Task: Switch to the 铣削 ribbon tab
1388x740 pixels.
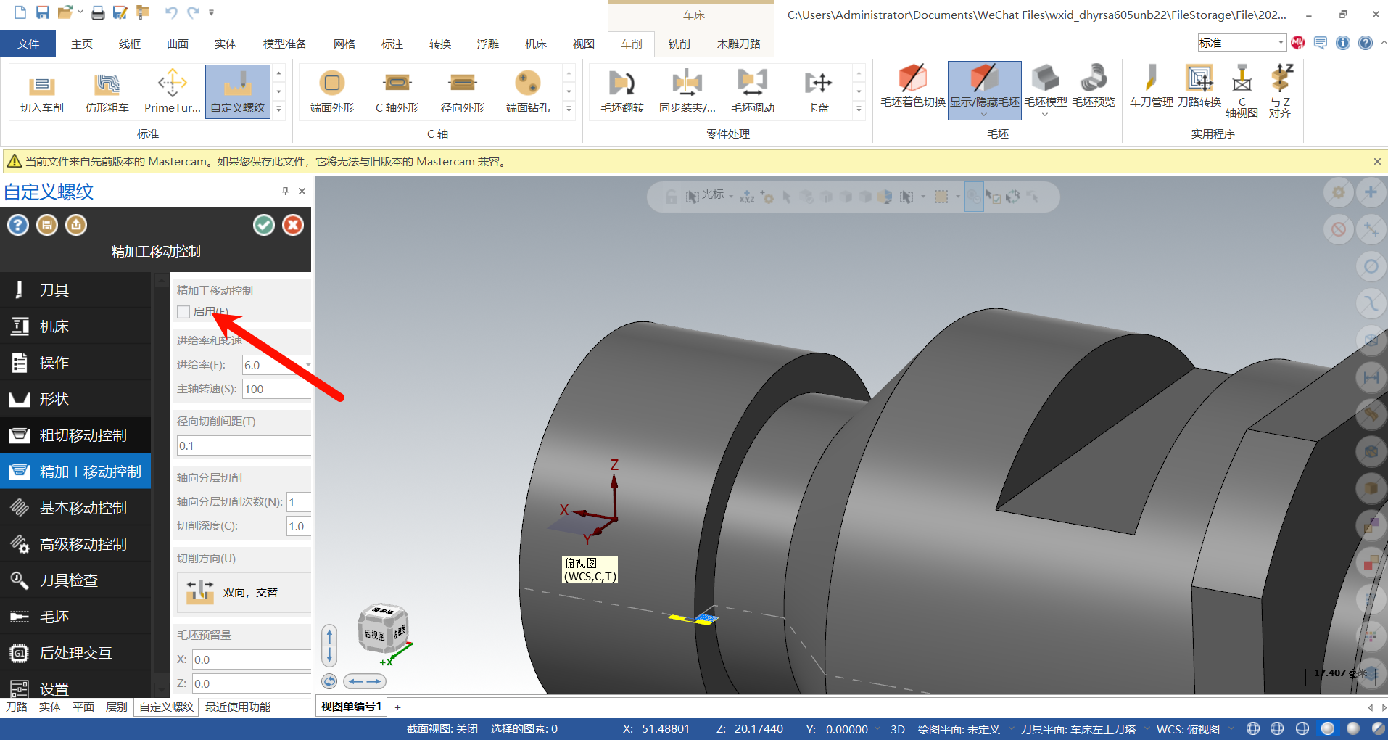Action: click(679, 44)
